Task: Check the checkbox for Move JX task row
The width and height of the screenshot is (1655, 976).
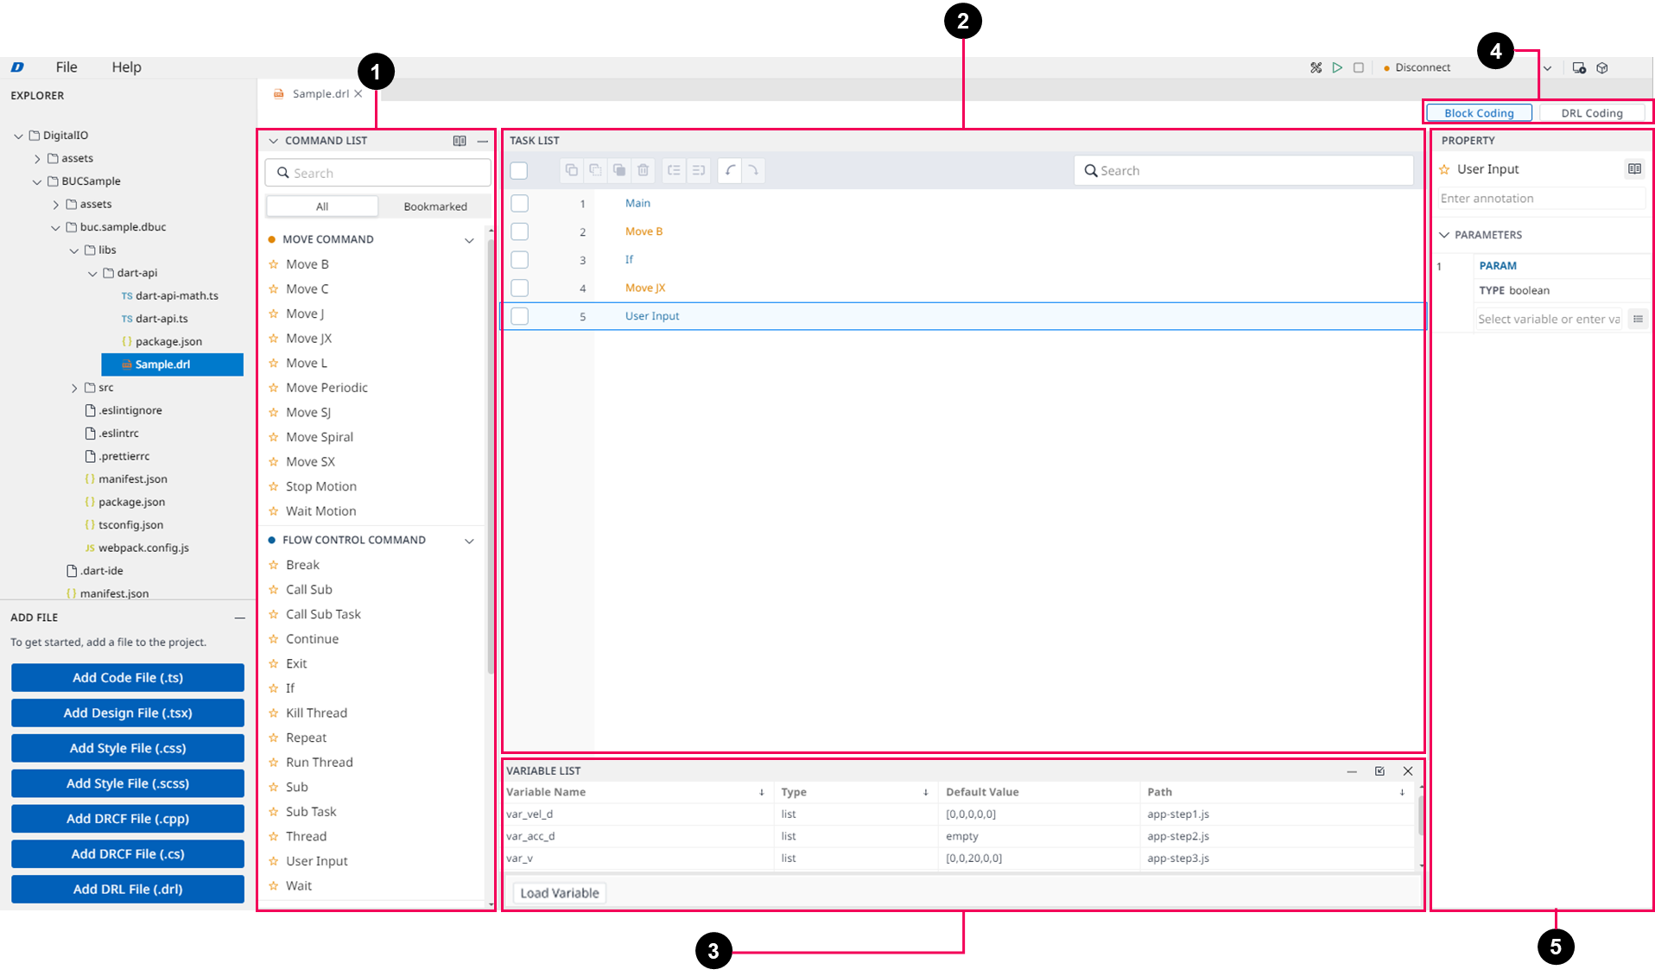Action: pos(520,288)
